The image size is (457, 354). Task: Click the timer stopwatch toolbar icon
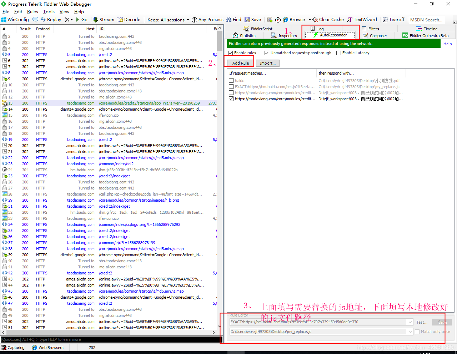point(278,20)
